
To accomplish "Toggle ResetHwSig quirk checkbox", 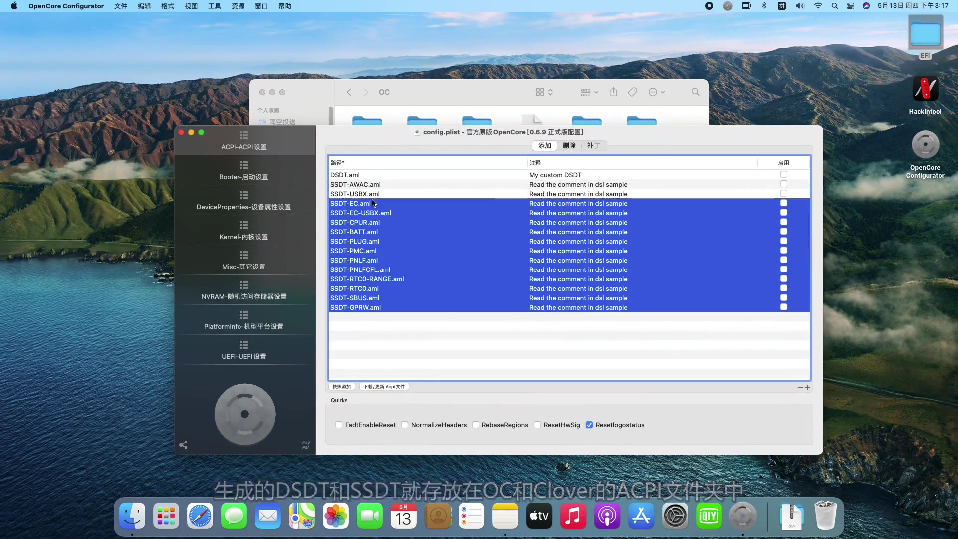I will [537, 425].
